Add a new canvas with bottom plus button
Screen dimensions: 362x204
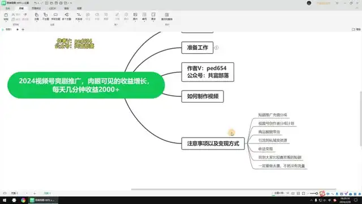[35, 193]
